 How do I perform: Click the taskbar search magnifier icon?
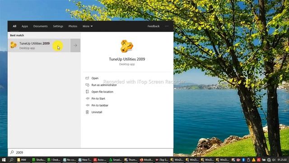[x=11, y=160]
